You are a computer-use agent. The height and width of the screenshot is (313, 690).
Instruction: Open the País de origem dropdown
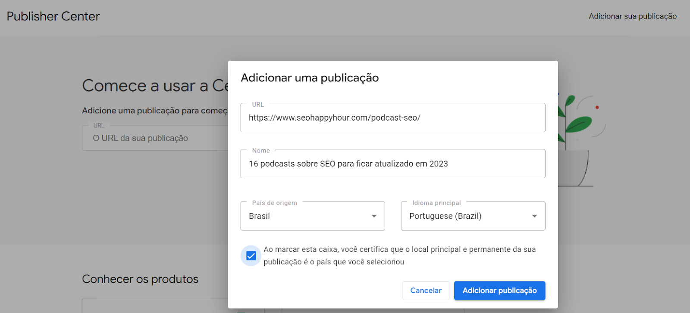(x=313, y=216)
